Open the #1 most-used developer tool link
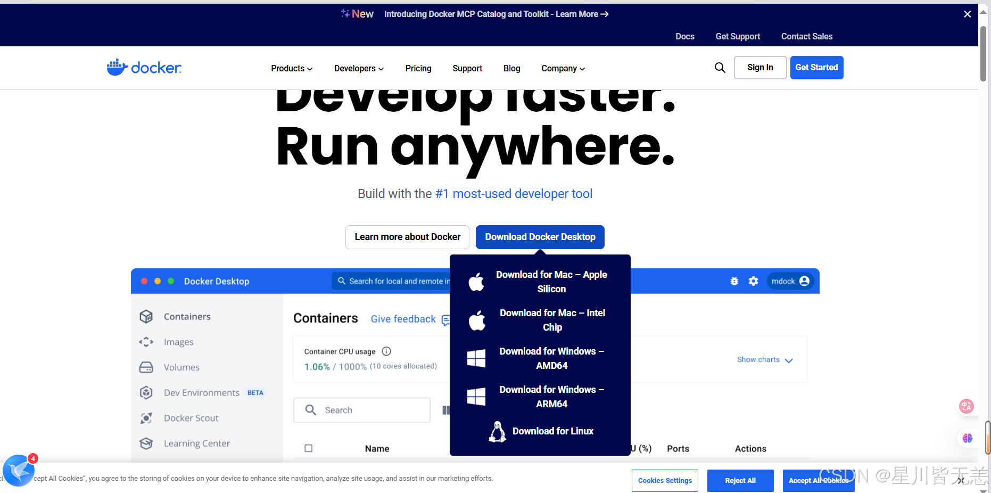The height and width of the screenshot is (493, 991). (514, 194)
